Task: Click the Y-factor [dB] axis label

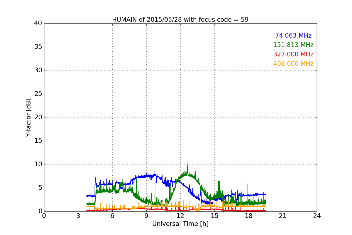Action: coord(28,117)
